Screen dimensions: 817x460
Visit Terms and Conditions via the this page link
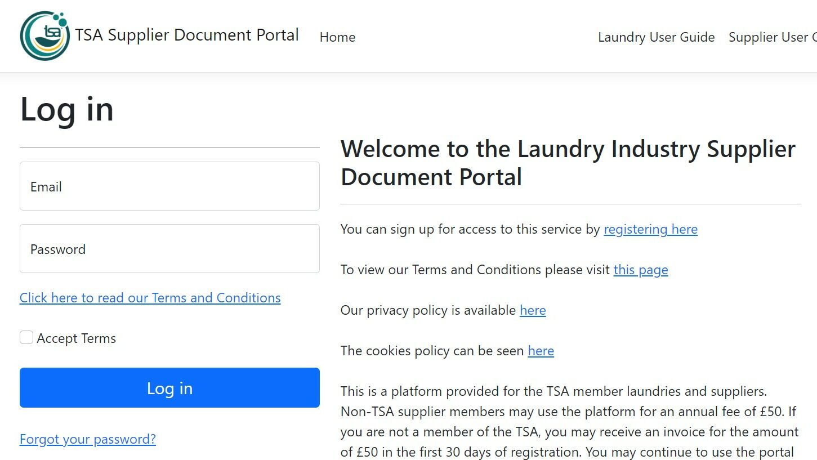(x=641, y=270)
